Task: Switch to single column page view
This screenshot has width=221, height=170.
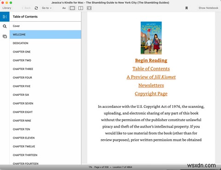Action: click(x=72, y=8)
